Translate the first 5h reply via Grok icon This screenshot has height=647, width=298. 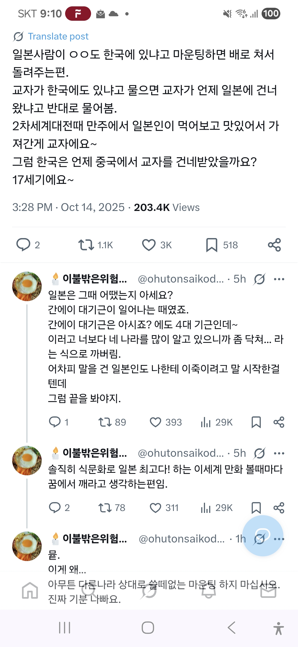(x=259, y=279)
